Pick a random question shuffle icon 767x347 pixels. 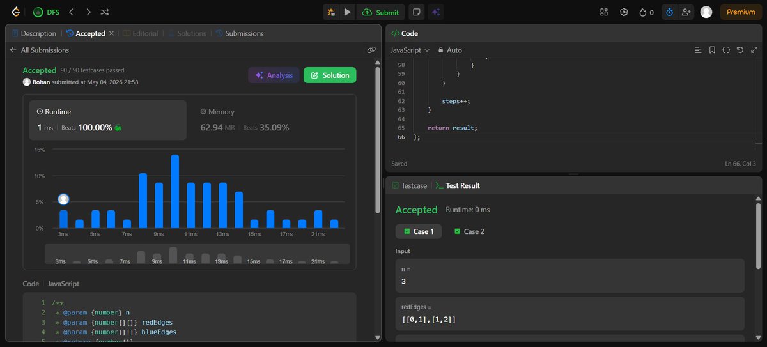[105, 12]
